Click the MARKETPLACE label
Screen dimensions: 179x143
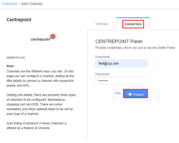(x=16, y=58)
